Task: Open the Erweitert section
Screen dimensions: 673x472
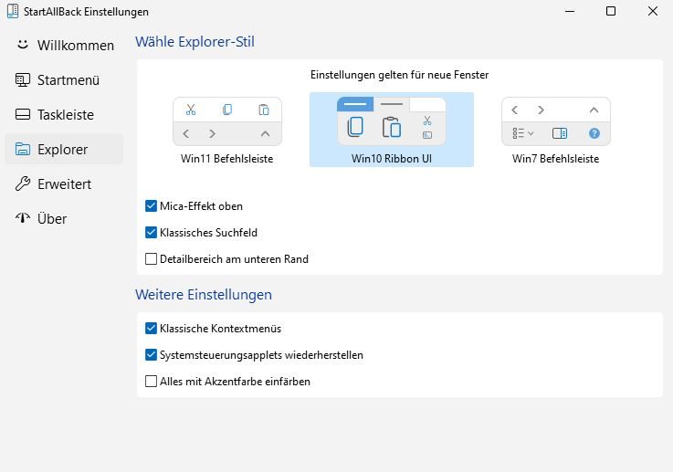Action: [64, 184]
